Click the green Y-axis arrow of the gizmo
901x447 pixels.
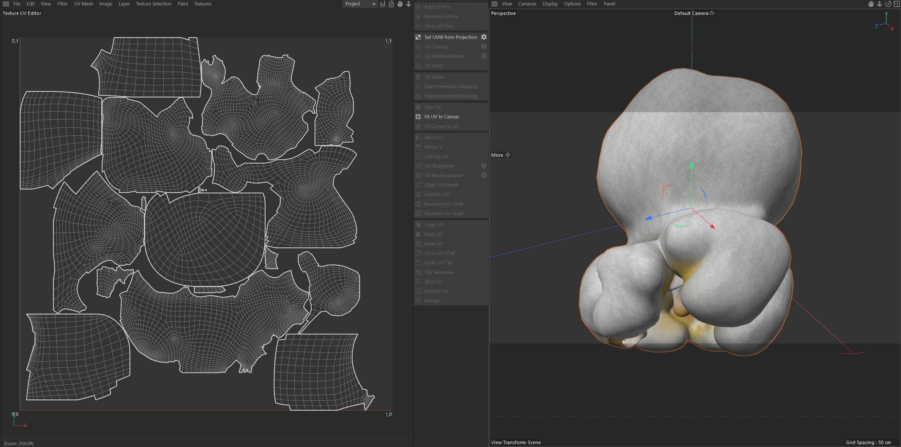pos(691,165)
